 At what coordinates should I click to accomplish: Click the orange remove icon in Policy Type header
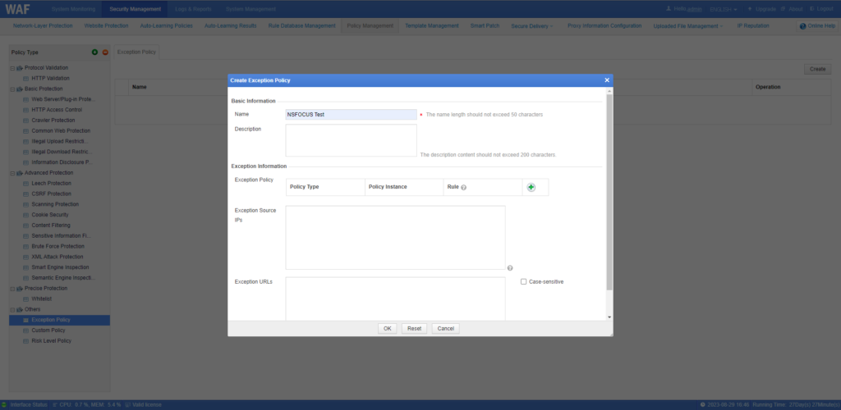click(x=105, y=52)
